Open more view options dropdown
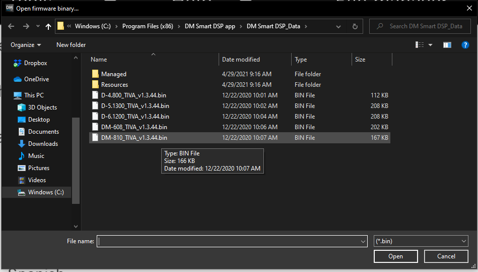This screenshot has width=478, height=272. pos(431,45)
